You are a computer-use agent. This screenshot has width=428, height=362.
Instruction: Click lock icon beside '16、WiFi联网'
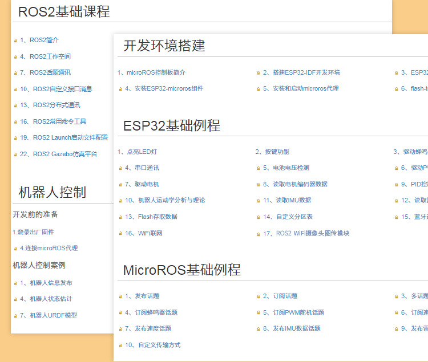(x=120, y=234)
